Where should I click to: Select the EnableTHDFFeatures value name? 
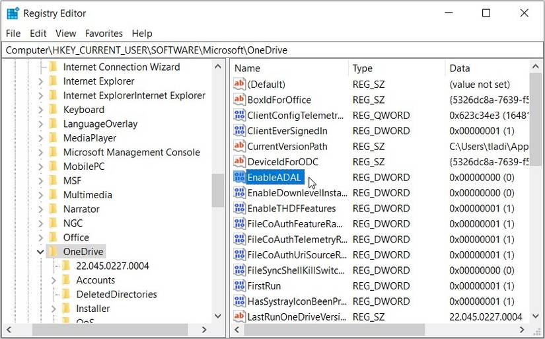pos(291,208)
